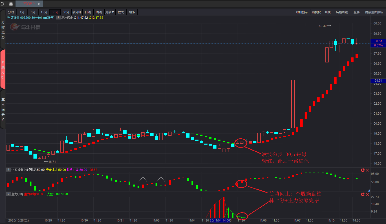
Task: Open settings gear for 个股操盘 panel
Action: pyautogui.click(x=363, y=170)
